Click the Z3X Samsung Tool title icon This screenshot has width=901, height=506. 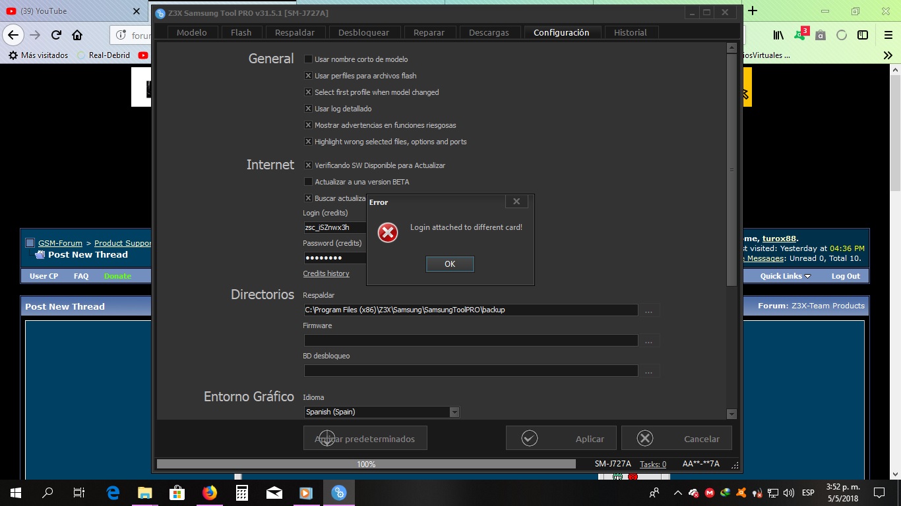tap(160, 13)
